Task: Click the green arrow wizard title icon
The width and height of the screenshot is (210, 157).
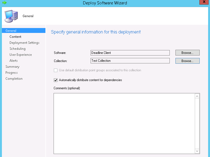Action: pos(4,3)
